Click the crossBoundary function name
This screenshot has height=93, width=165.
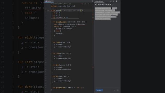(61, 22)
